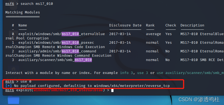The image size is (224, 105).
Task: Click module name auxiliary/admin/smb/ms17_010_command
Action: (57, 51)
